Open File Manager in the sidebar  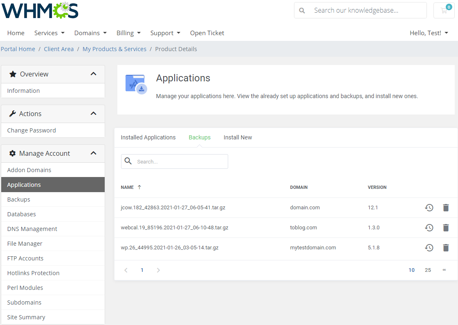coord(53,244)
